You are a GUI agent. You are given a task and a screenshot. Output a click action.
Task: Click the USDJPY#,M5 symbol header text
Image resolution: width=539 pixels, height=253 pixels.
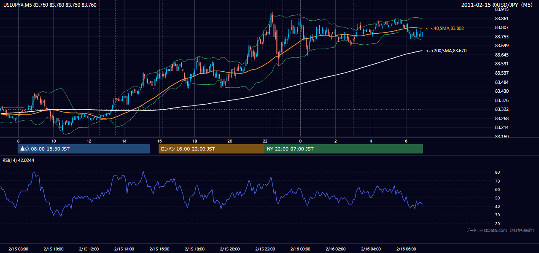[50, 5]
